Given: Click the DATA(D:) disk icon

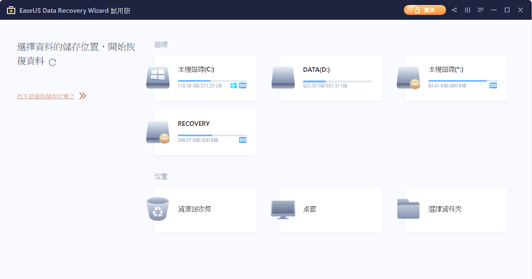Looking at the screenshot, I should (x=283, y=77).
